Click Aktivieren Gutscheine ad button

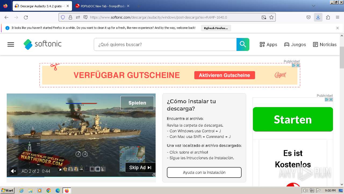[224, 75]
